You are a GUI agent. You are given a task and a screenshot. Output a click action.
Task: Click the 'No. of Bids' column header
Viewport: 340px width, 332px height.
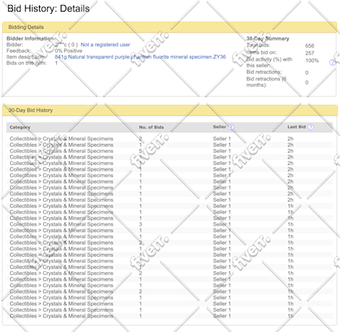click(x=152, y=127)
